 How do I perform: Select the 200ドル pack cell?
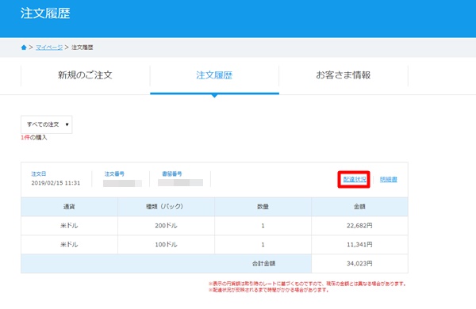pos(166,226)
